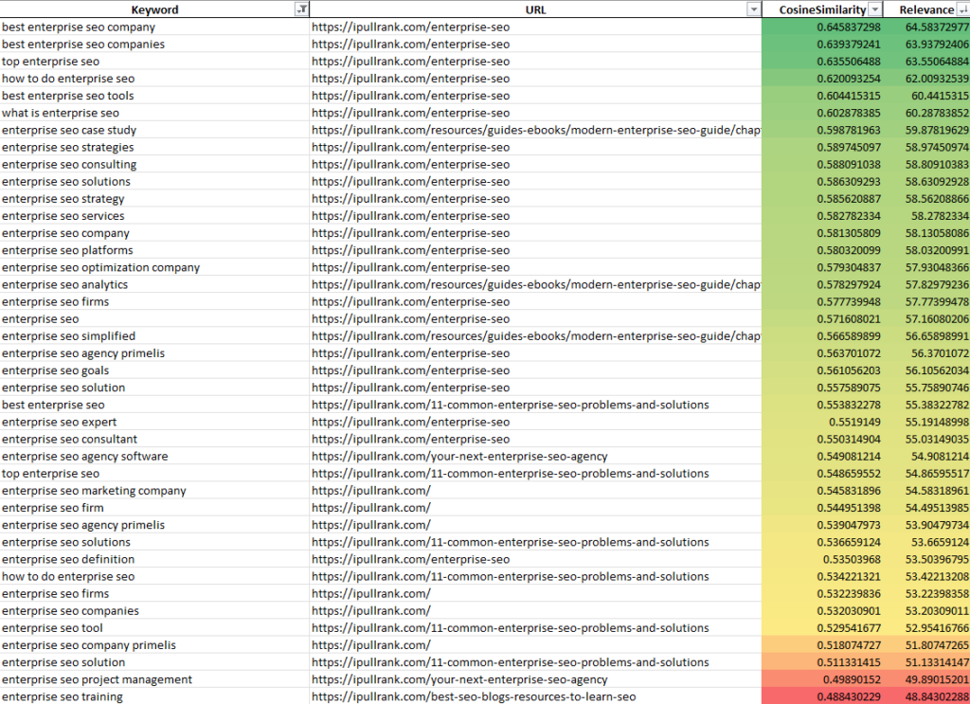This screenshot has height=704, width=970.
Task: Select the 'best enterprise seo company' cell
Action: (x=79, y=27)
